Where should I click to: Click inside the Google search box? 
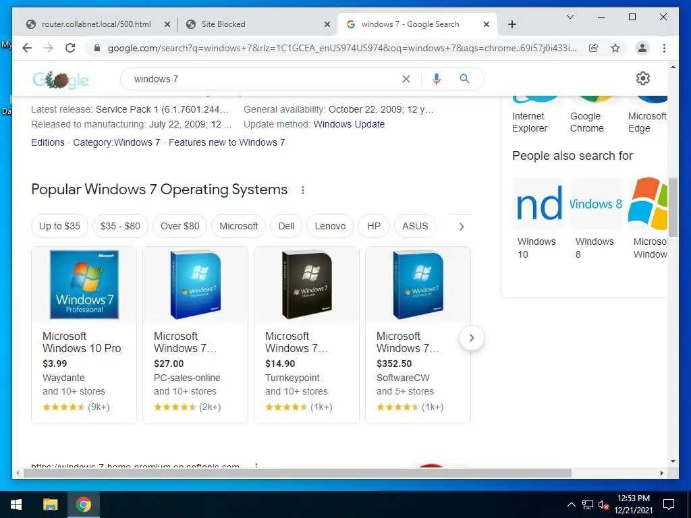point(265,79)
